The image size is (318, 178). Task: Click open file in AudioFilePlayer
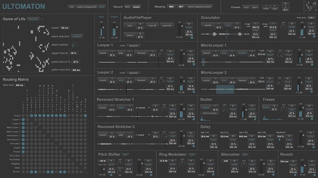click(x=167, y=26)
